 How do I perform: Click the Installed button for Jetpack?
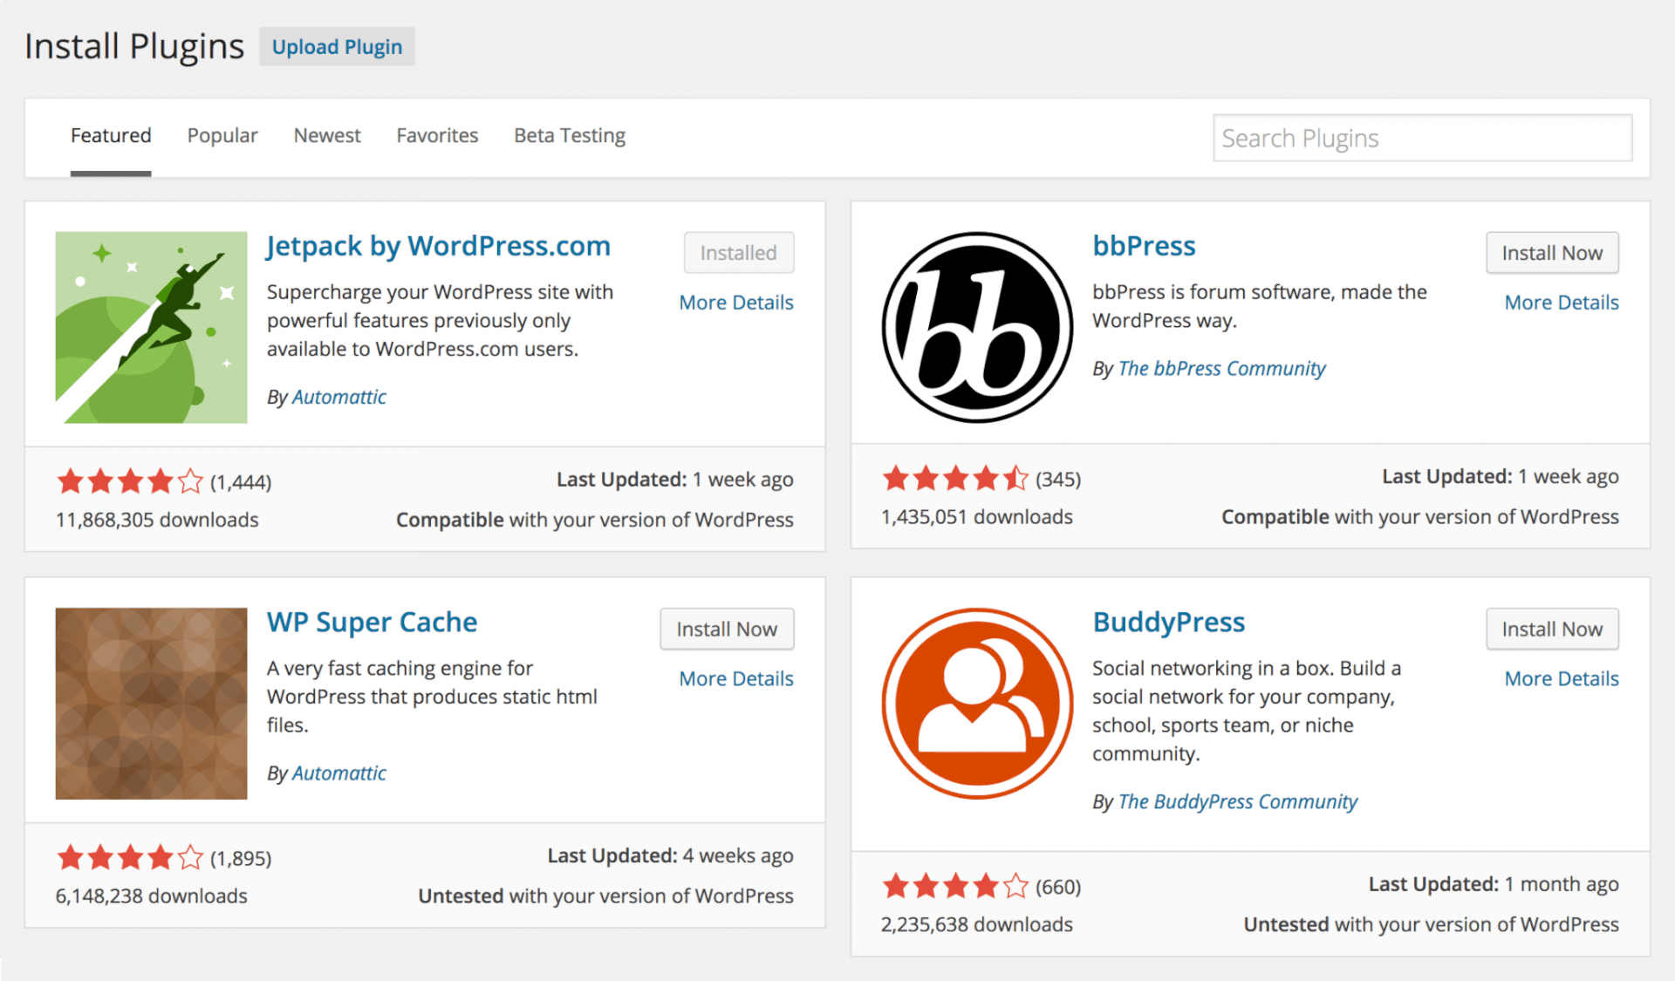pyautogui.click(x=738, y=253)
